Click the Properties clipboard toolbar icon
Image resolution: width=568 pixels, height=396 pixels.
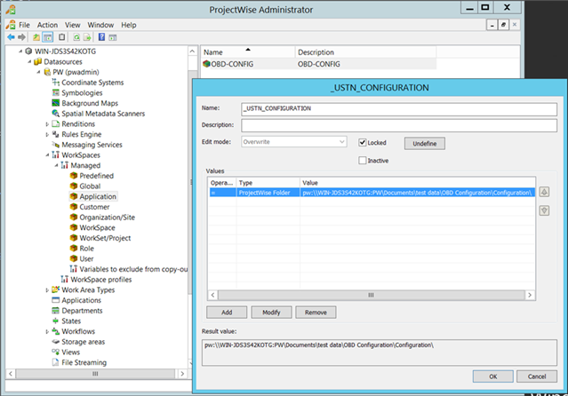coord(62,37)
